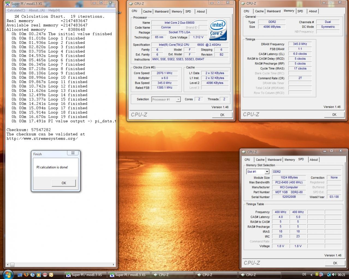Click the Multiplier value 'x 6.0'
Image resolution: width=349 pixels, height=279 pixels.
[165, 78]
